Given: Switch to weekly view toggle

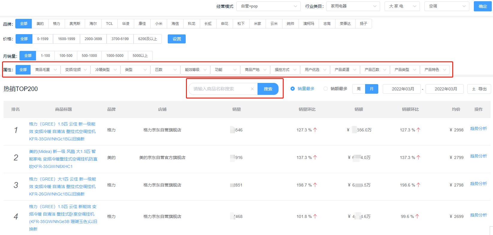Looking at the screenshot, I should [359, 89].
